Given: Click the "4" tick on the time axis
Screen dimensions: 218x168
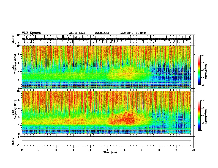Looking at the screenshot, I should point(91,150).
